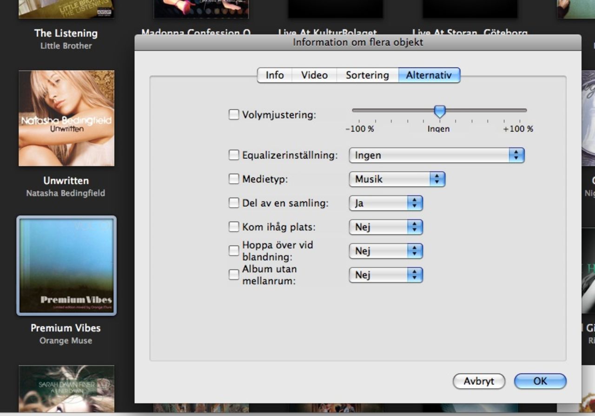Click the Premium Vibes album artwork
The height and width of the screenshot is (416, 595).
(66, 265)
